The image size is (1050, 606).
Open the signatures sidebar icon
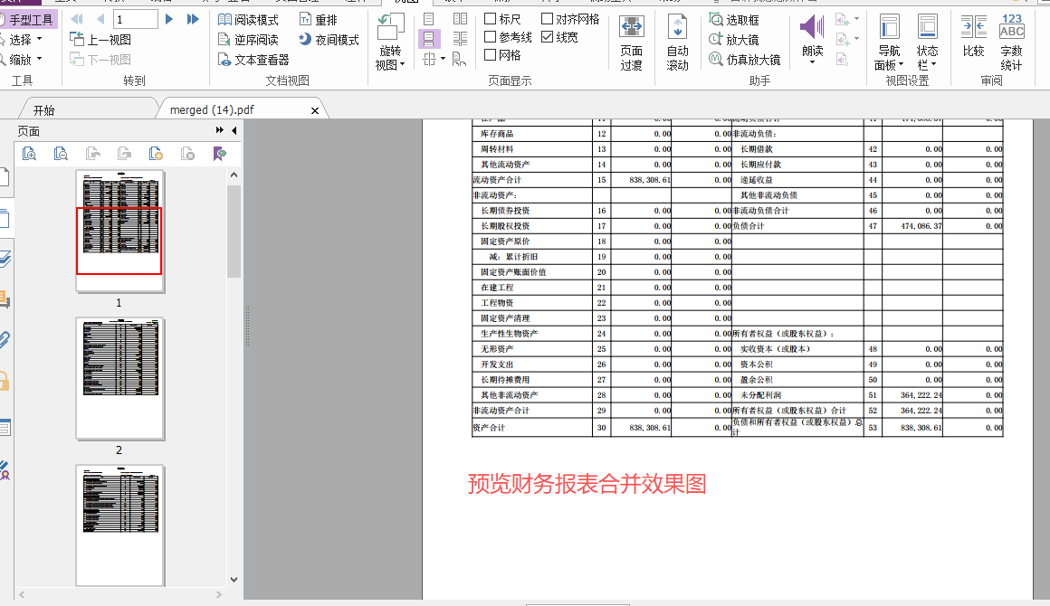click(x=5, y=470)
